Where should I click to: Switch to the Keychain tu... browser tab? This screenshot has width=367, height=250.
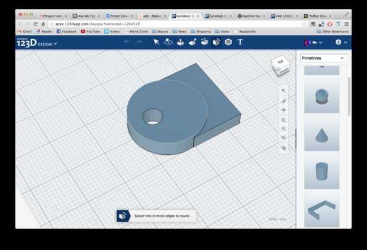tap(251, 16)
